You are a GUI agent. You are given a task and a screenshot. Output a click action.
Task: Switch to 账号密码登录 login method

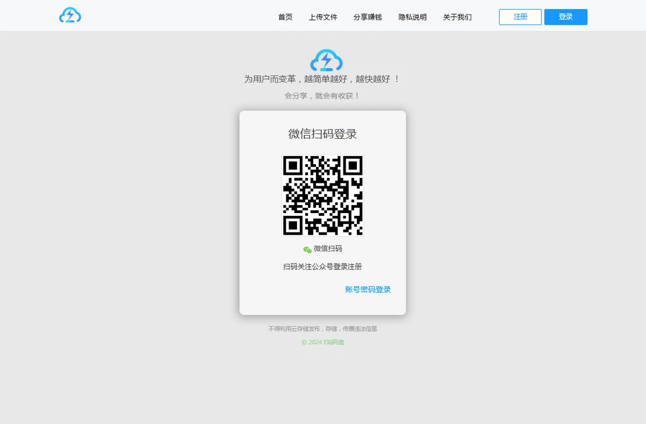pyautogui.click(x=368, y=289)
